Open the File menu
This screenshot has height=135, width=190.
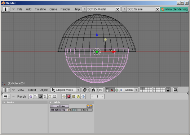20,9
